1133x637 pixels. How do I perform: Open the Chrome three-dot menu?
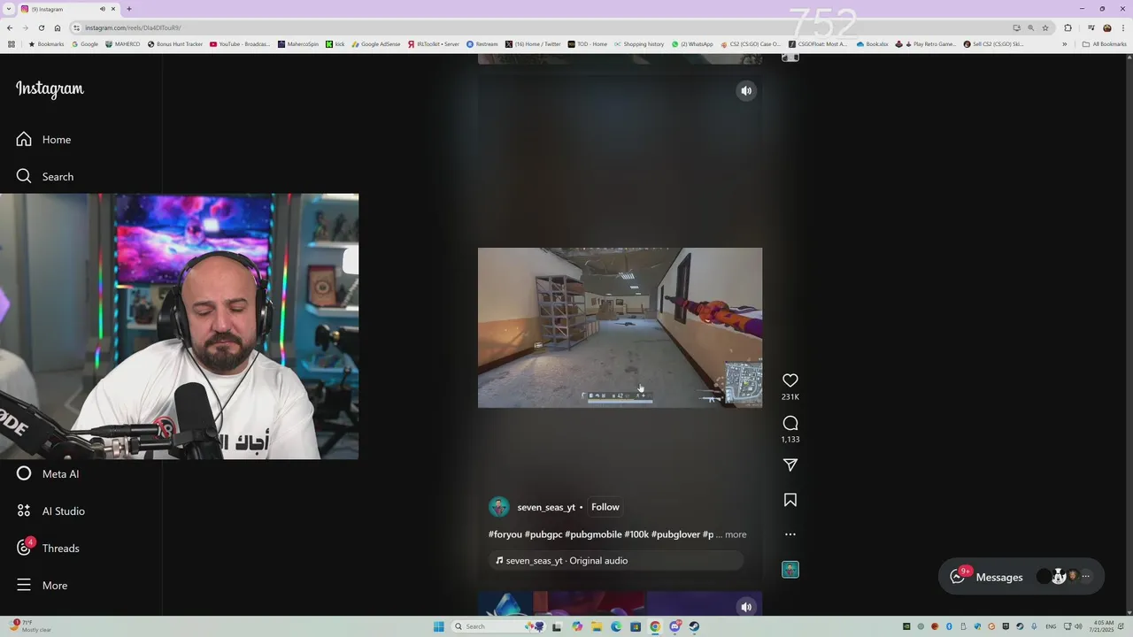click(1123, 27)
